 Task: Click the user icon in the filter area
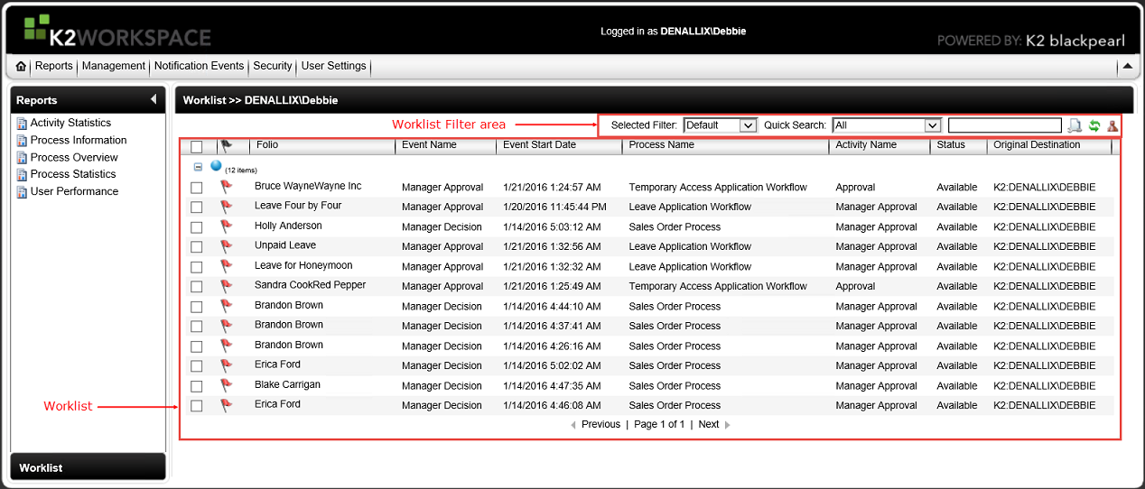pos(1112,125)
